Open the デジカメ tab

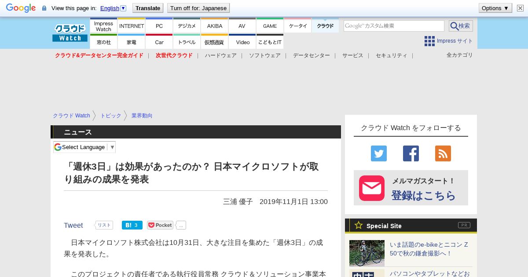[x=187, y=26]
